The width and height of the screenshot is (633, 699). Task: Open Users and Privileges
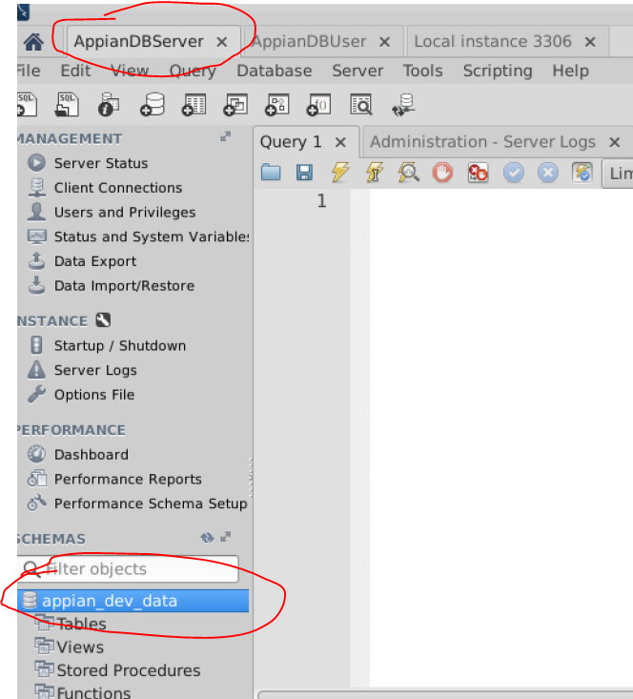[x=125, y=213]
